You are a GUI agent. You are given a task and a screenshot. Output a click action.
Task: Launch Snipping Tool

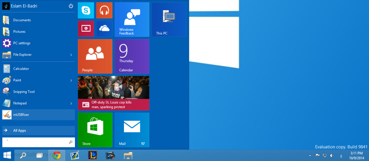(x=38, y=92)
